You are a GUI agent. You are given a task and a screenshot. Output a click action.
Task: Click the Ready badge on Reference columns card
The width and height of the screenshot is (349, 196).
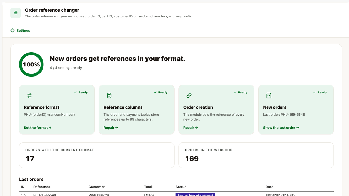(x=161, y=92)
